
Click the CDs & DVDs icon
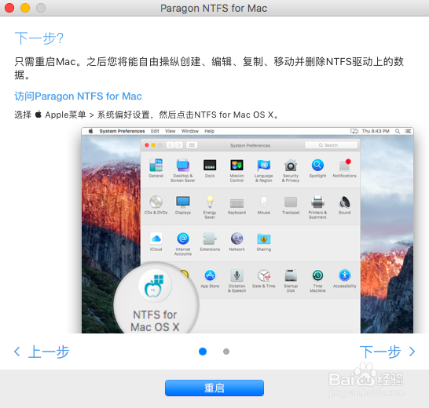(156, 202)
